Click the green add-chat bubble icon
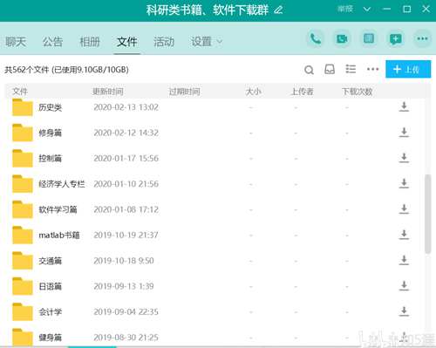 click(x=396, y=38)
